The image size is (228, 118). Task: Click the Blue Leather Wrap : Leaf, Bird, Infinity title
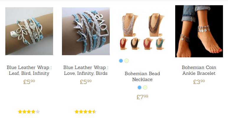pyautogui.click(x=29, y=70)
